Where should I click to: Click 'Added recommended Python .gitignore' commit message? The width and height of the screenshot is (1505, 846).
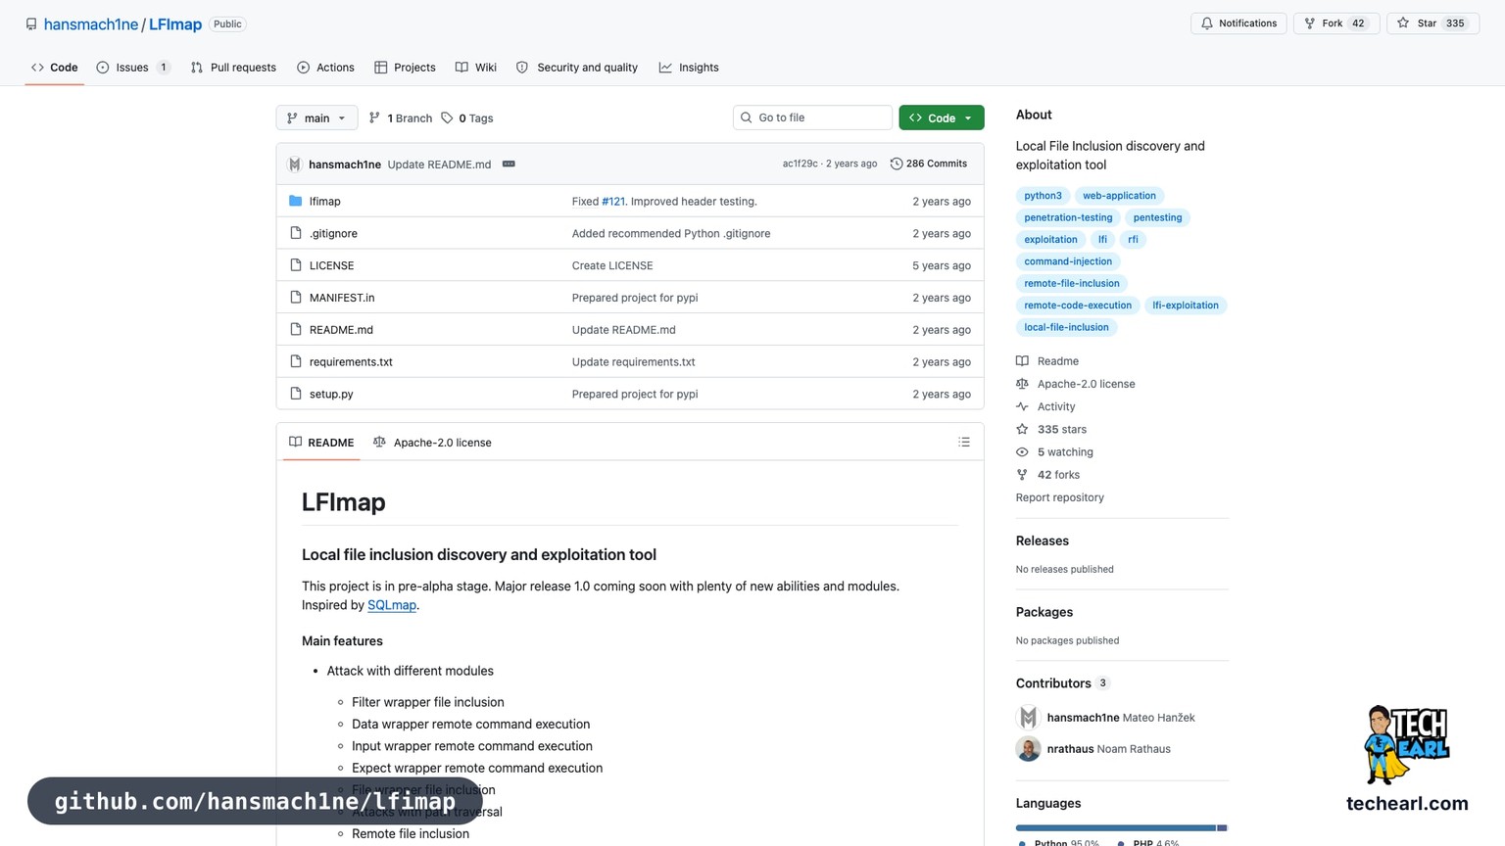click(671, 233)
